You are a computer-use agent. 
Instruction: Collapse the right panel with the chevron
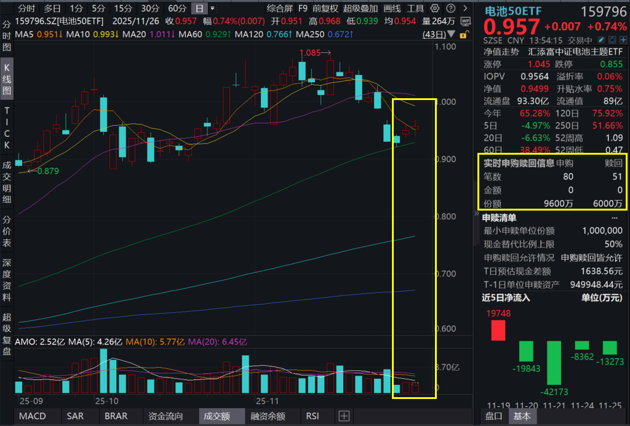(477, 213)
